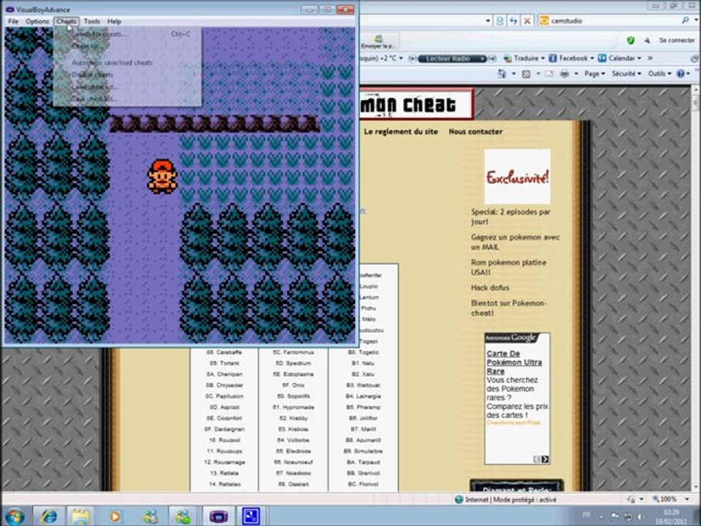Click the 'Rom pokemon platine USA!!' text
This screenshot has width=701, height=526.
(x=508, y=267)
